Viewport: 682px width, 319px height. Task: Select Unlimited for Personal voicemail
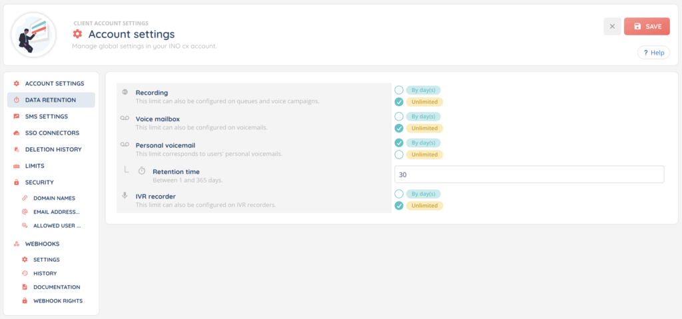[x=399, y=155]
